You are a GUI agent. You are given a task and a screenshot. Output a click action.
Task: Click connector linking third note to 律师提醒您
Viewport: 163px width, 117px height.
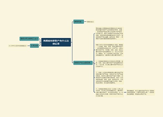pos(125,92)
